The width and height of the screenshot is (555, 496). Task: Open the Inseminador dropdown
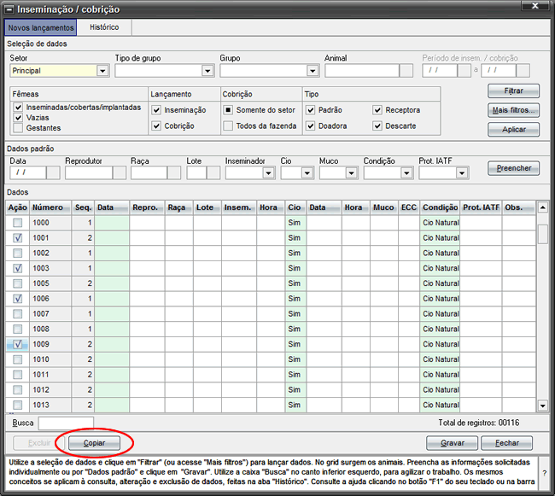click(269, 173)
